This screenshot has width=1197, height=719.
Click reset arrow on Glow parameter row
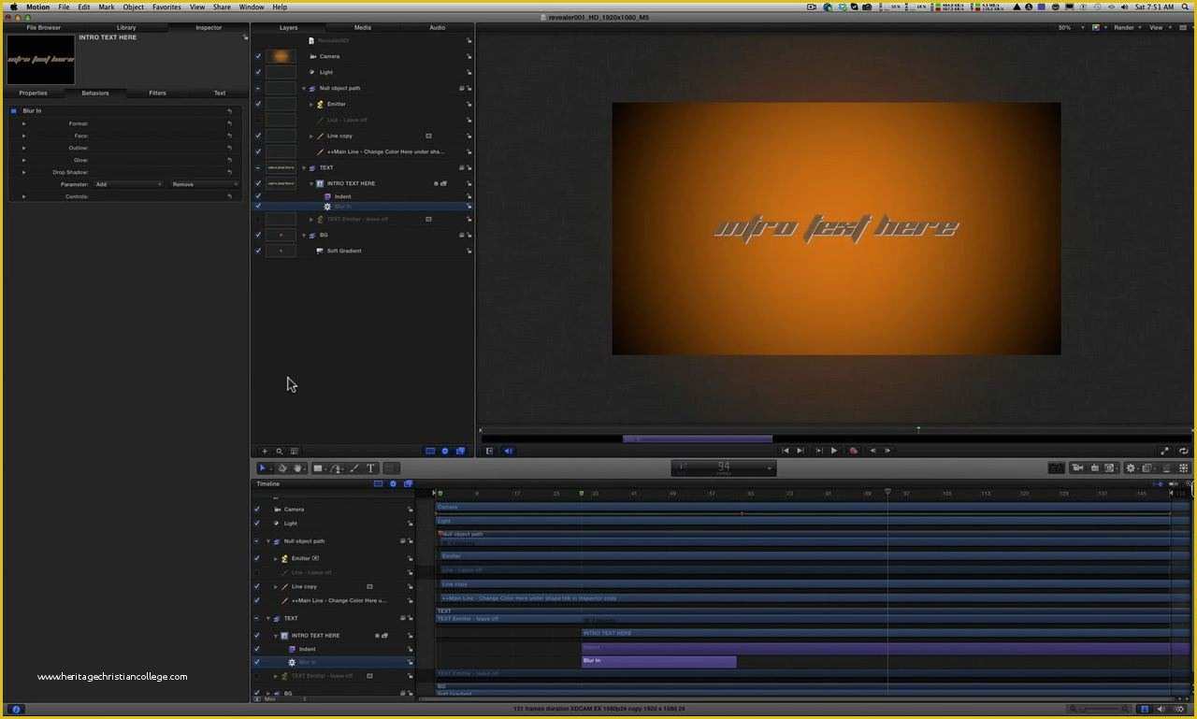[229, 160]
